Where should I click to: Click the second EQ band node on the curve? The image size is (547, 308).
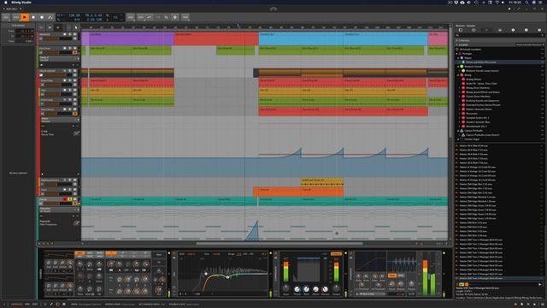pos(228,277)
